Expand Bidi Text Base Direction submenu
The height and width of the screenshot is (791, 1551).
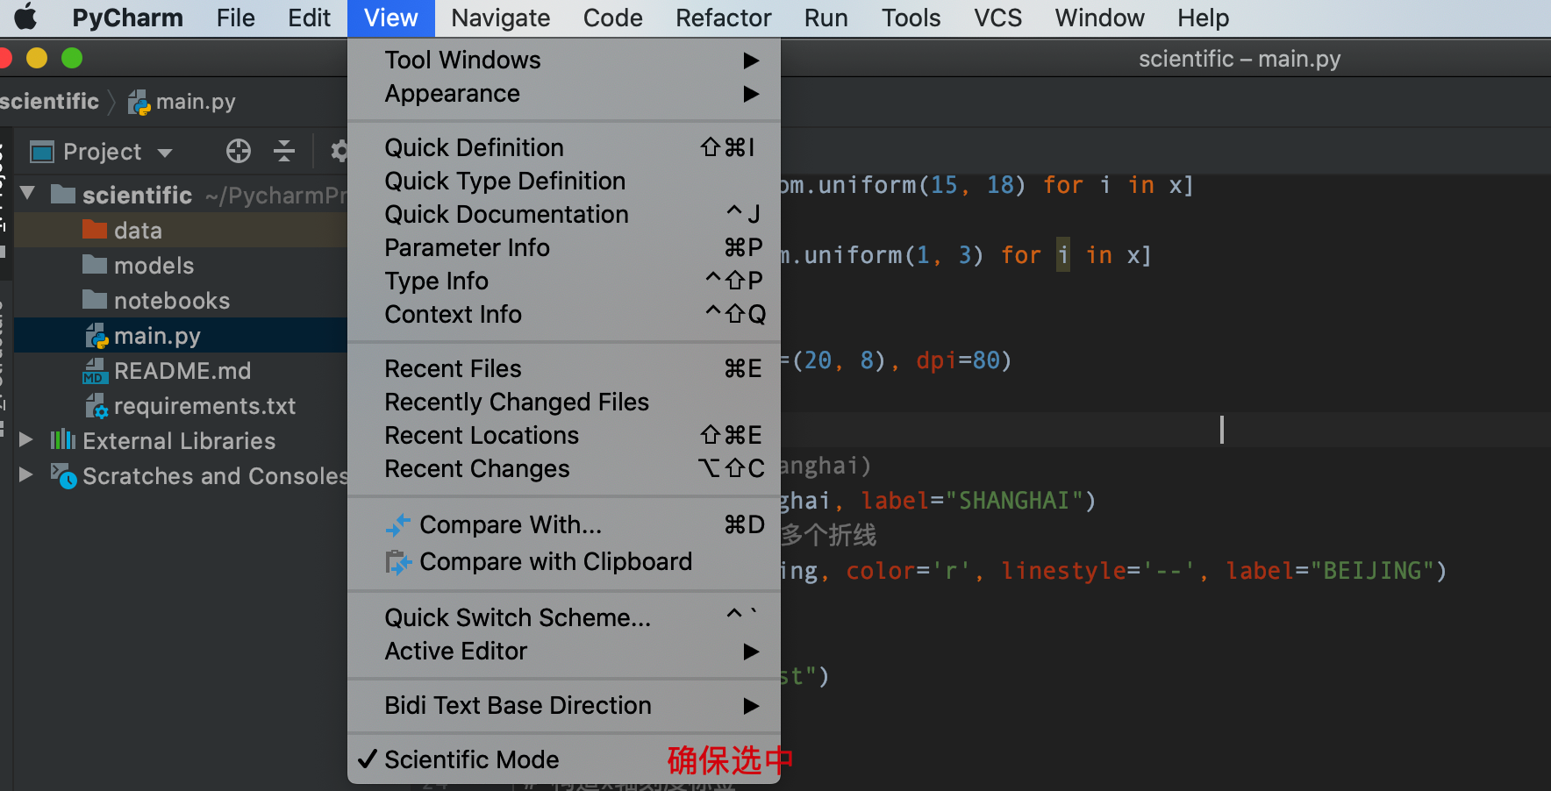564,705
